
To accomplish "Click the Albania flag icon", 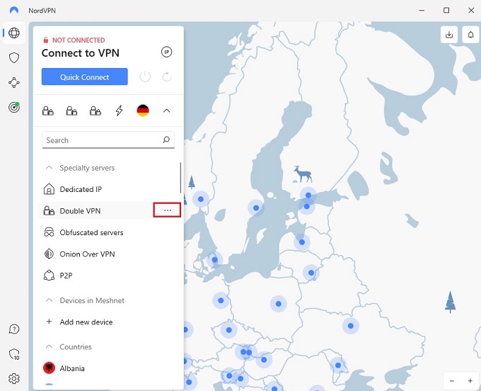I will (49, 368).
